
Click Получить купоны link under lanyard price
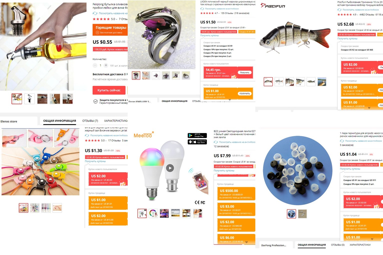(95, 161)
